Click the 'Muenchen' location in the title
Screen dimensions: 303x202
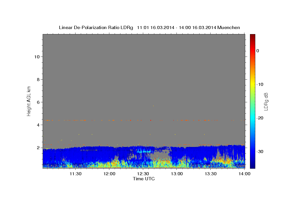(229, 28)
